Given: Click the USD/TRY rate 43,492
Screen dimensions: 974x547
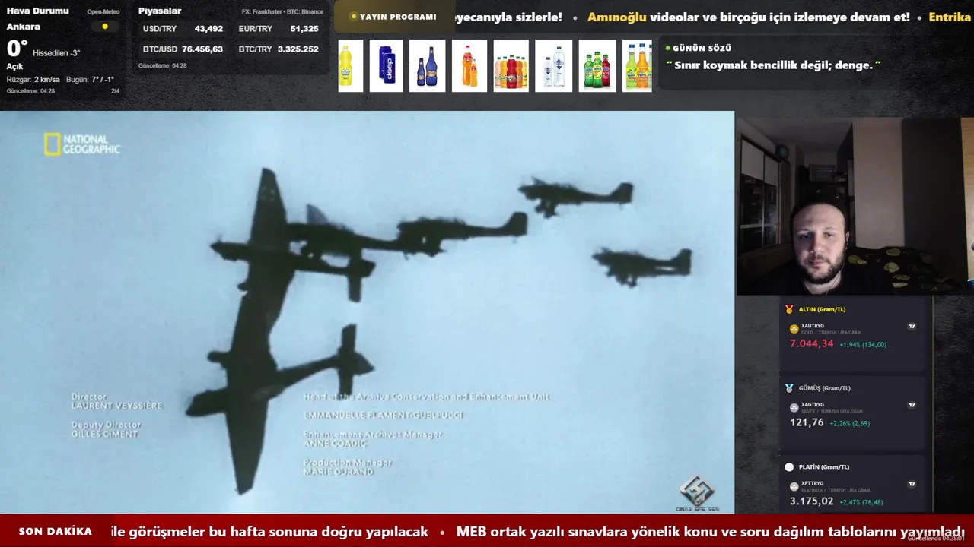Looking at the screenshot, I should tap(208, 29).
